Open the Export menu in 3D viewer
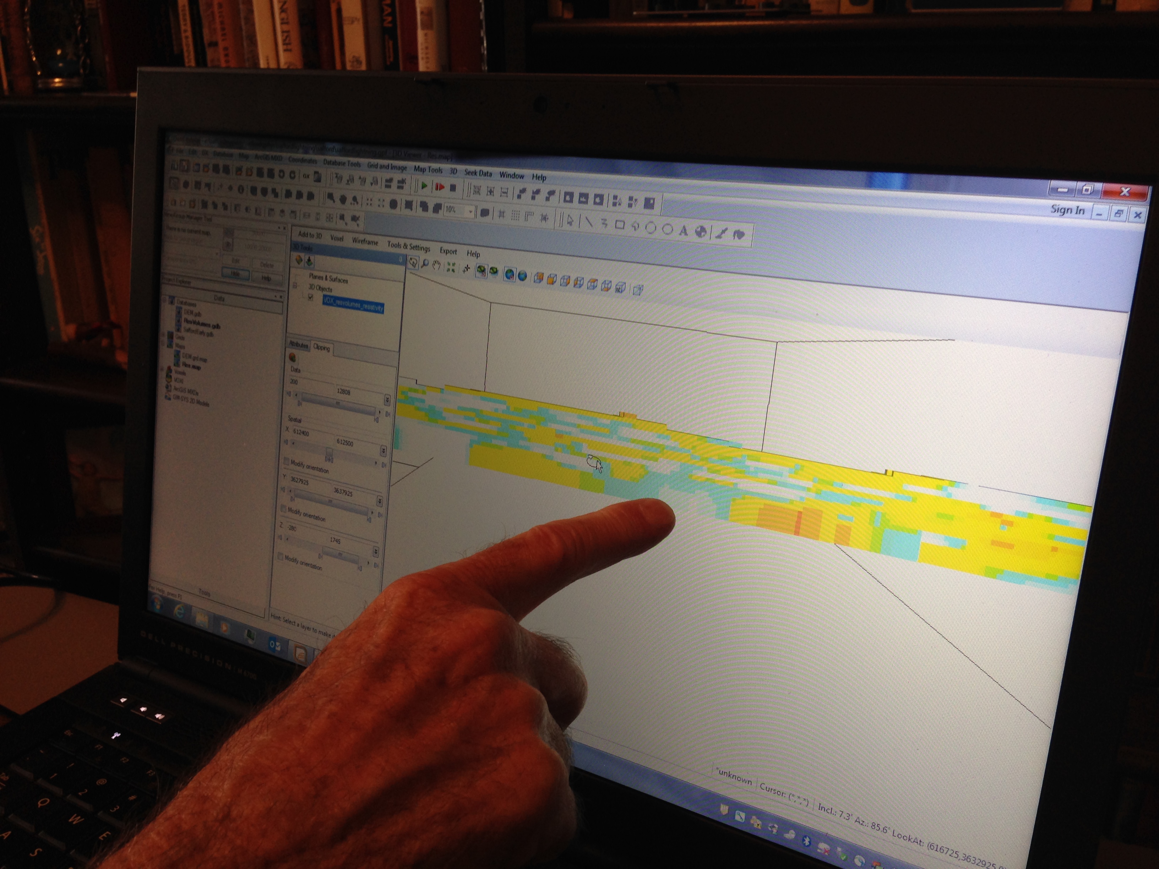Image resolution: width=1159 pixels, height=869 pixels. 448,251
